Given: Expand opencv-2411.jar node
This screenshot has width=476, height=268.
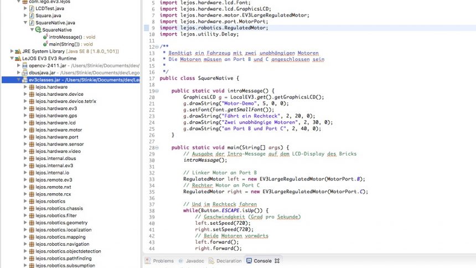Looking at the screenshot, I should point(18,66).
